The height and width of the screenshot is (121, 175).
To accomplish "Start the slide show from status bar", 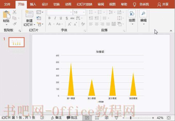I will click(116, 118).
